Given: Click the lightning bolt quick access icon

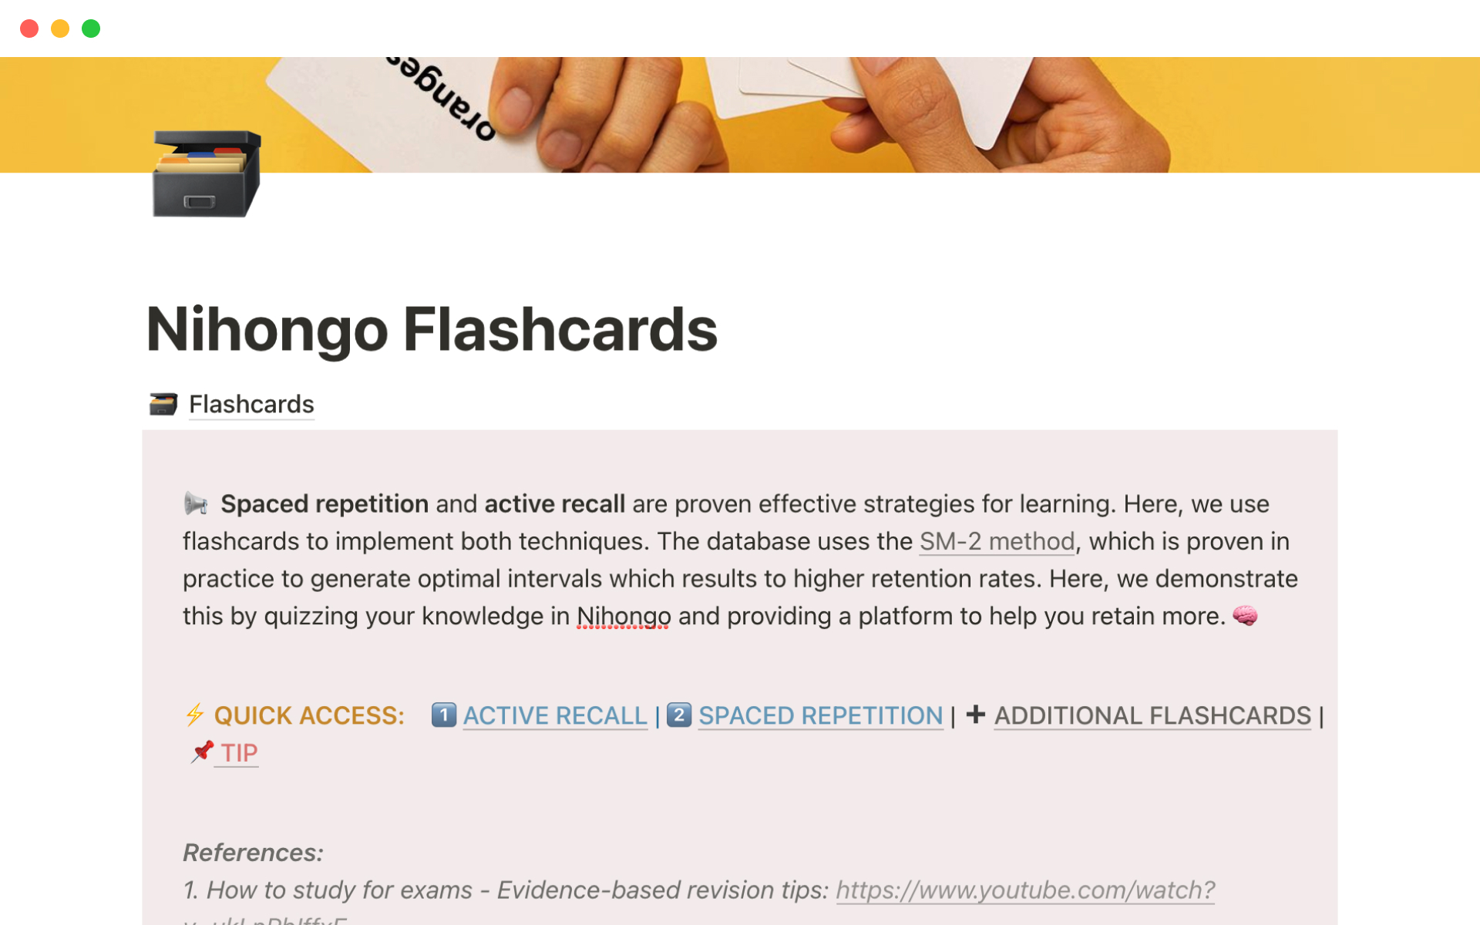Looking at the screenshot, I should [x=194, y=714].
